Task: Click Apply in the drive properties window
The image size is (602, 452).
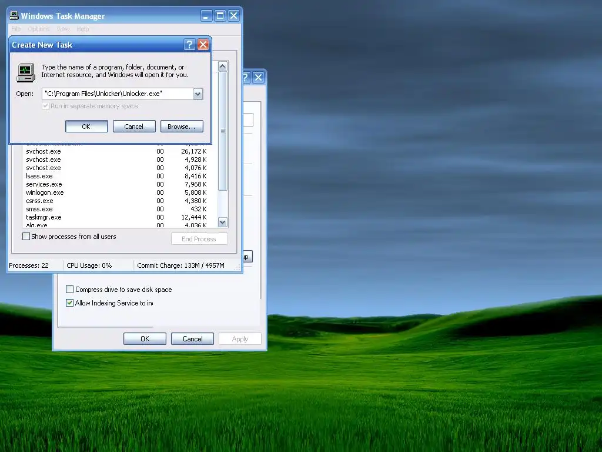Action: pyautogui.click(x=240, y=338)
